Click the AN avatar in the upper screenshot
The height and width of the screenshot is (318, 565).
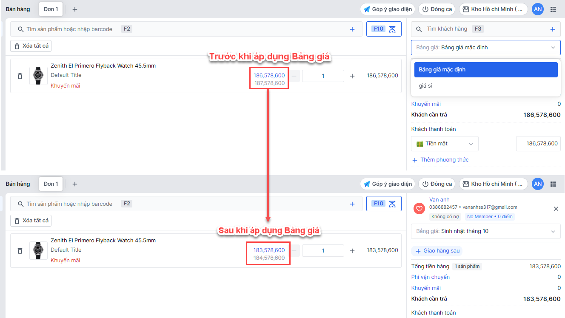[538, 9]
